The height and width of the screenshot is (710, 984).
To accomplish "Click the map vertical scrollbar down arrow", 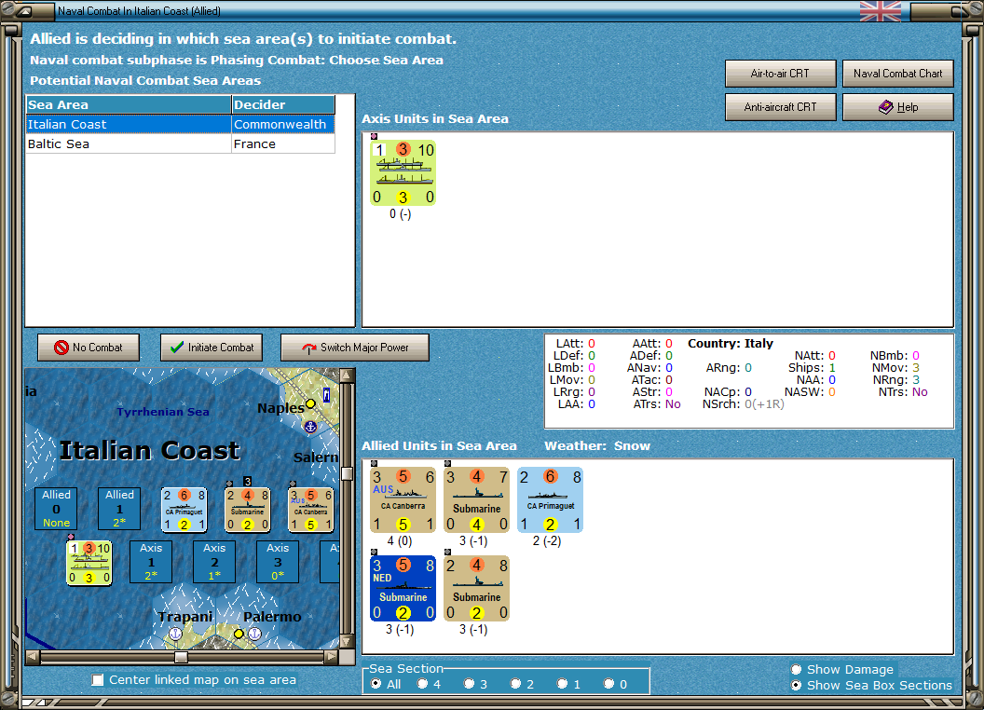I will (347, 642).
